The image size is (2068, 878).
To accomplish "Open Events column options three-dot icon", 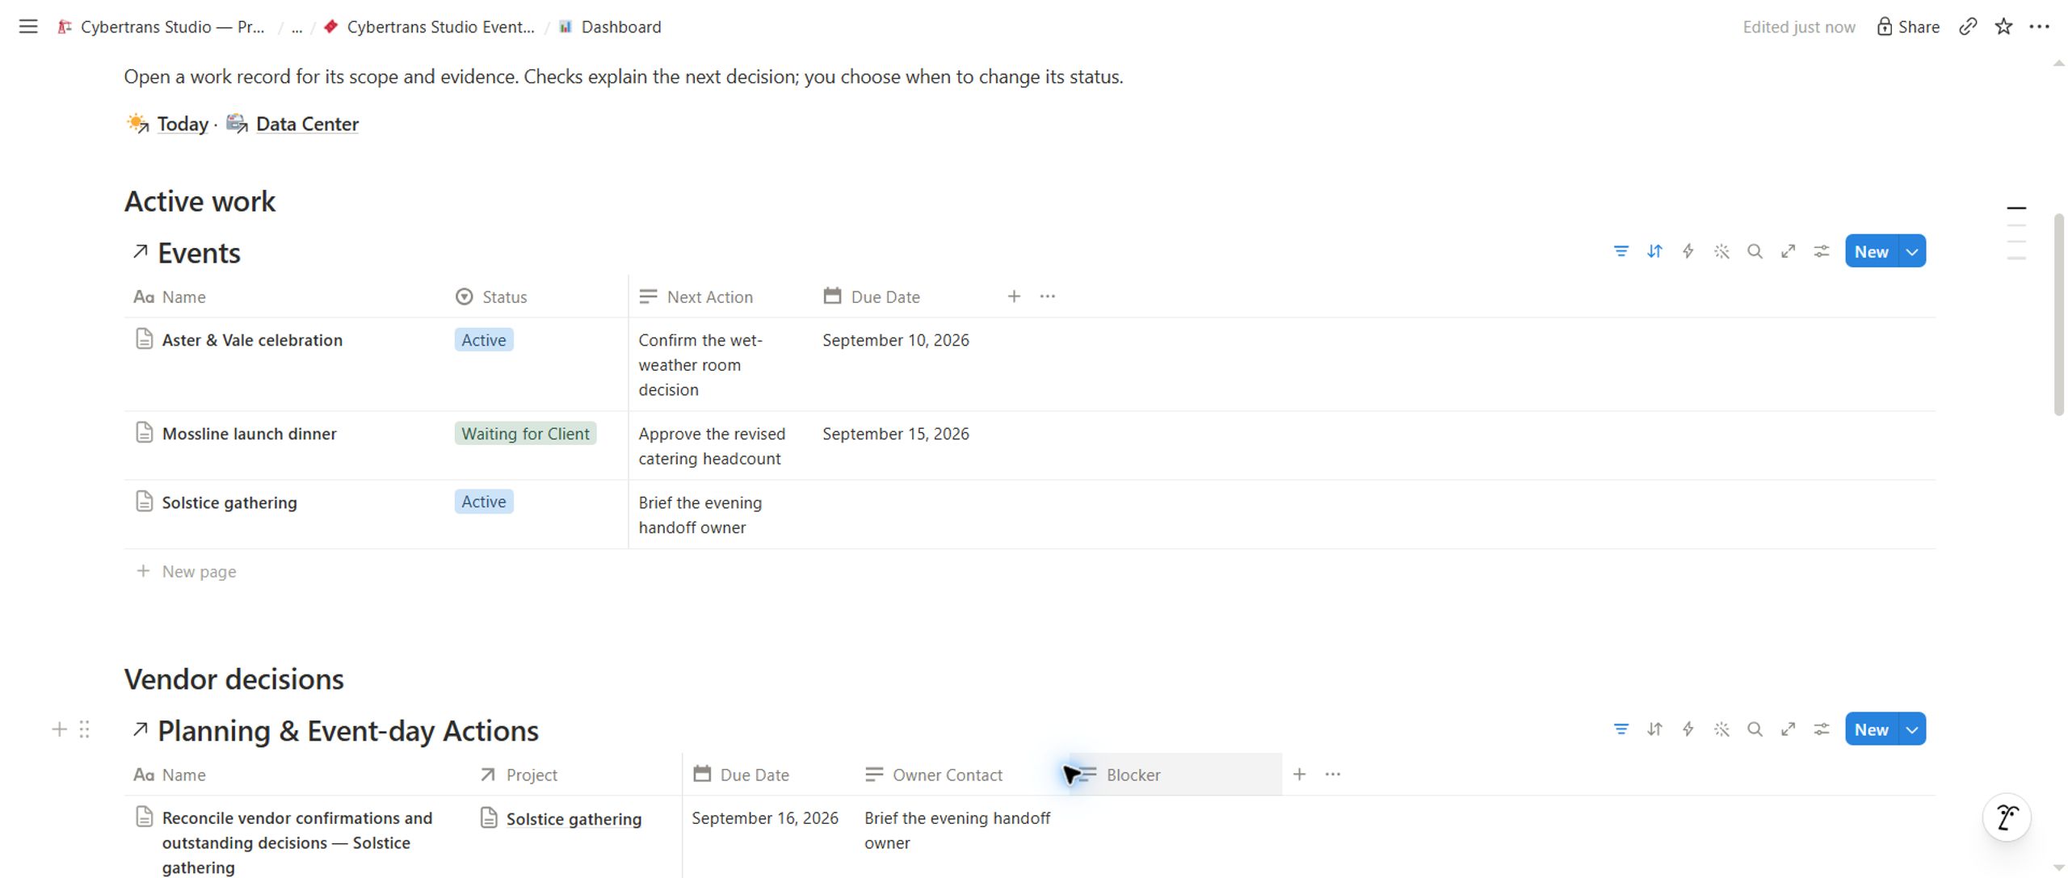I will click(x=1048, y=296).
